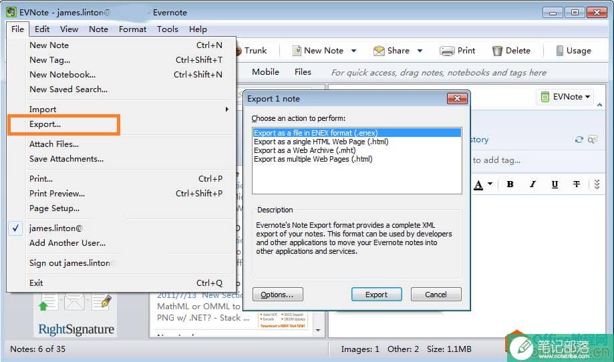Select checked james.linton user entry
Screen dimensions: 614x362
tap(122, 228)
